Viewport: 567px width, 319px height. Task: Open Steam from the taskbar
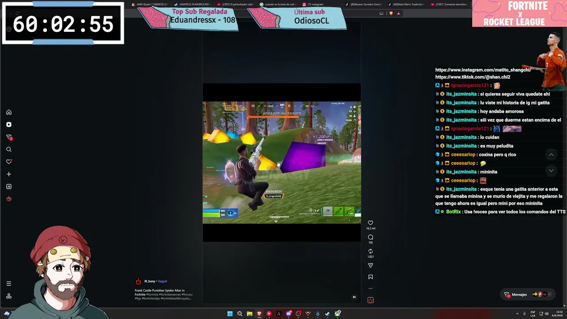click(327, 314)
